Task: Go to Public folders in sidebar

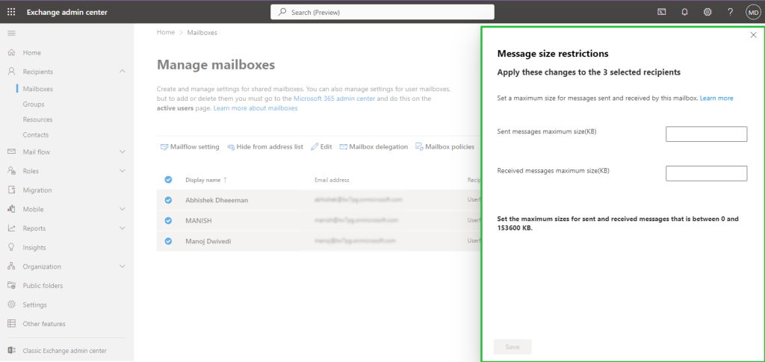Action: 43,286
